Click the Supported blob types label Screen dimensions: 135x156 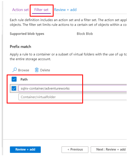coord(27,34)
